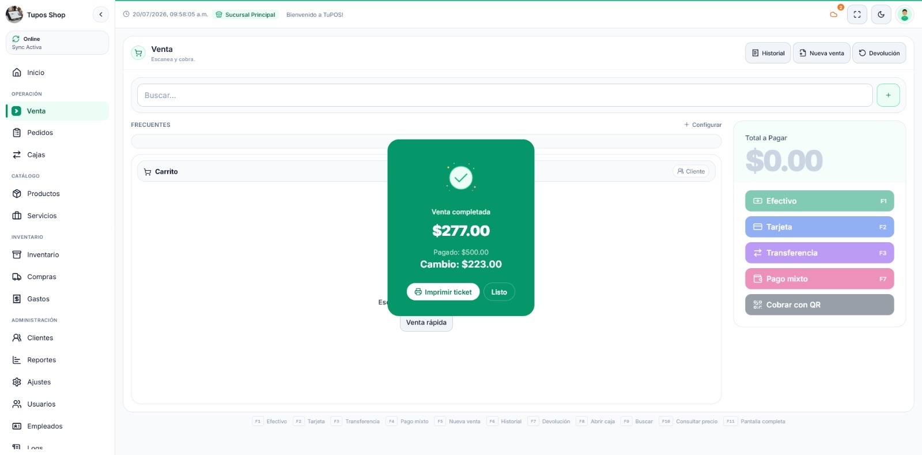Click the Total a Pagar $0.00 amount
The height and width of the screenshot is (455, 922).
point(784,160)
